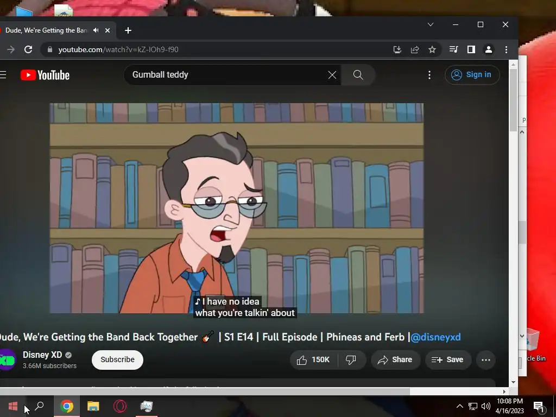Go forward with the browser arrow
Image resolution: width=556 pixels, height=417 pixels.
[x=11, y=49]
